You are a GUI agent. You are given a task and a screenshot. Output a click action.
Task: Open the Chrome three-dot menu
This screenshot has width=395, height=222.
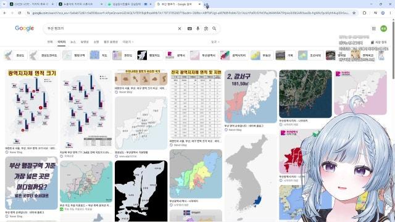point(391,12)
